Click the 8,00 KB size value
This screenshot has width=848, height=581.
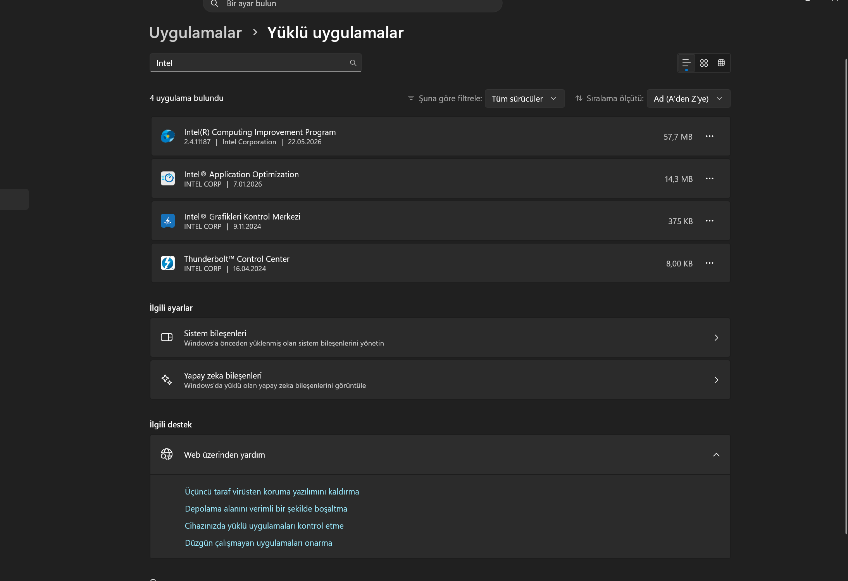(679, 263)
